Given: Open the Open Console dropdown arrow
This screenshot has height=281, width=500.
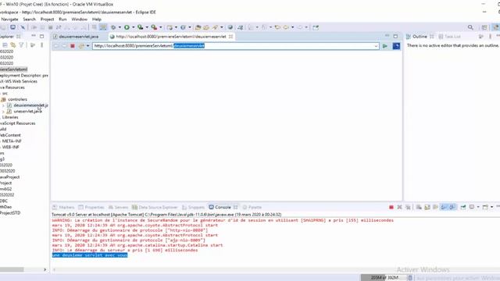Looking at the screenshot, I should pyautogui.click(x=491, y=207).
